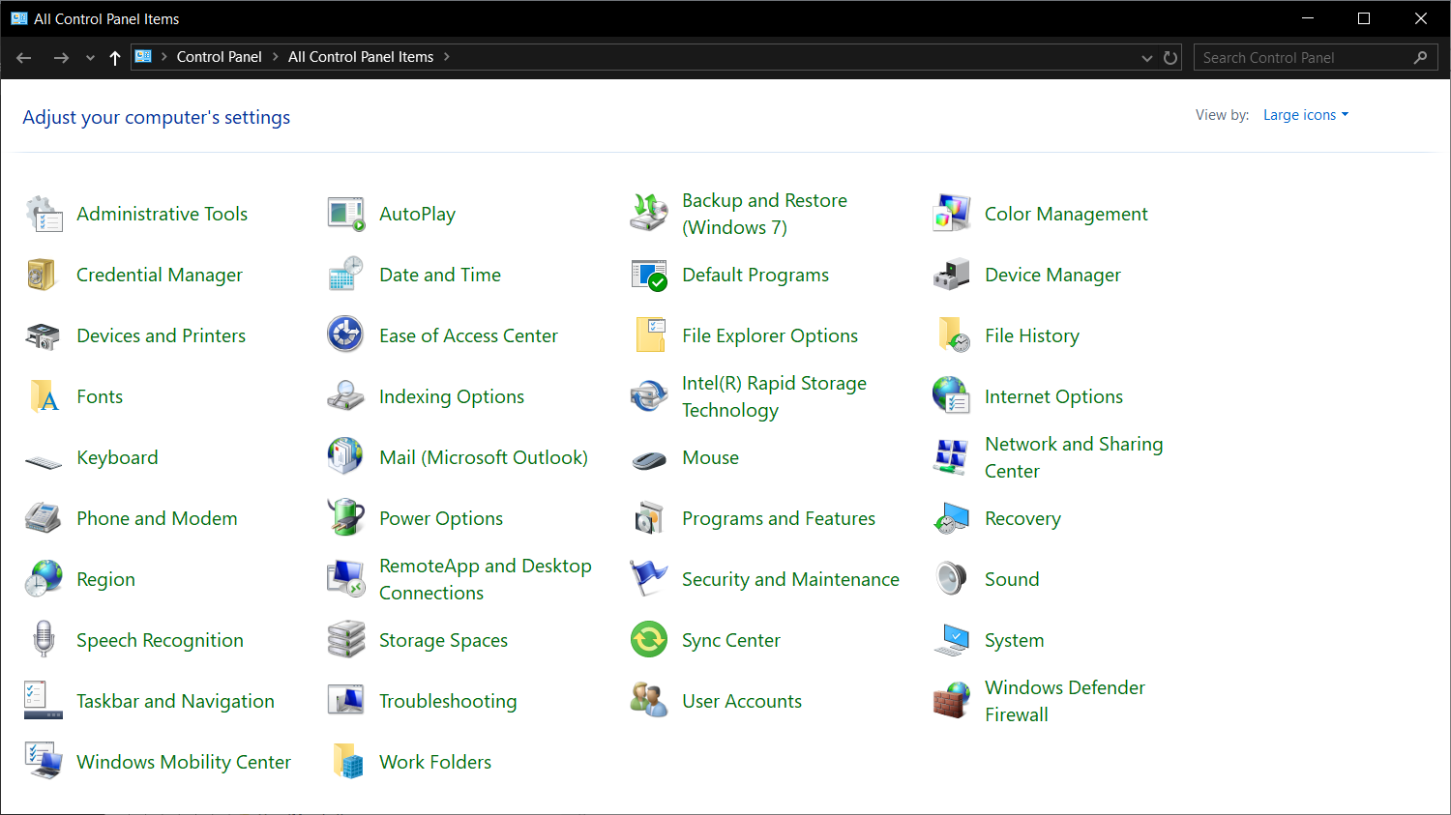Screen dimensions: 1451x815
Task: Go up one level with Up arrow
Action: tap(115, 58)
